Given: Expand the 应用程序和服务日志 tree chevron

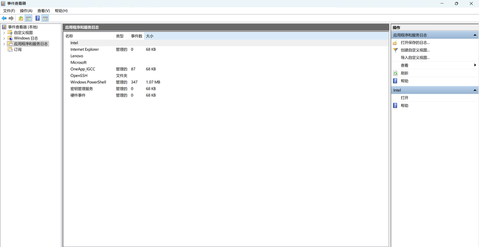Looking at the screenshot, I should (x=4, y=44).
